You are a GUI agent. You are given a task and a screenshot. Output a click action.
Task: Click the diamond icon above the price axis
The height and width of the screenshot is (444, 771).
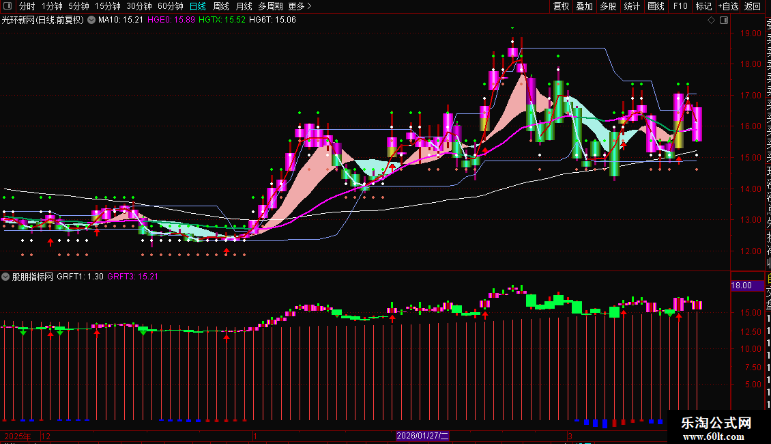click(711, 20)
